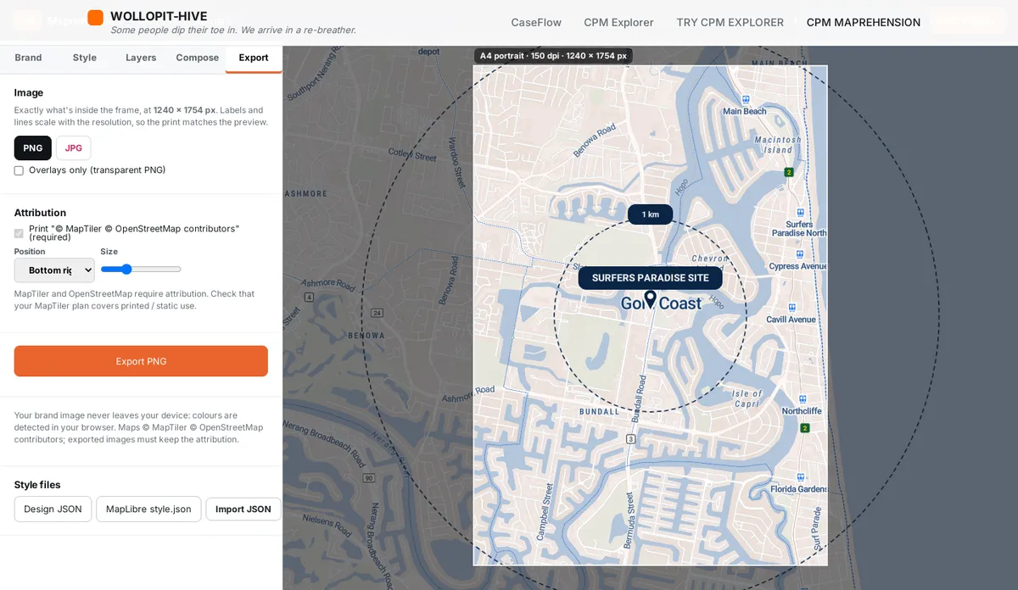Screen dimensions: 1018x590
Task: Click the BENOWA suburb label on map
Action: pyautogui.click(x=366, y=336)
